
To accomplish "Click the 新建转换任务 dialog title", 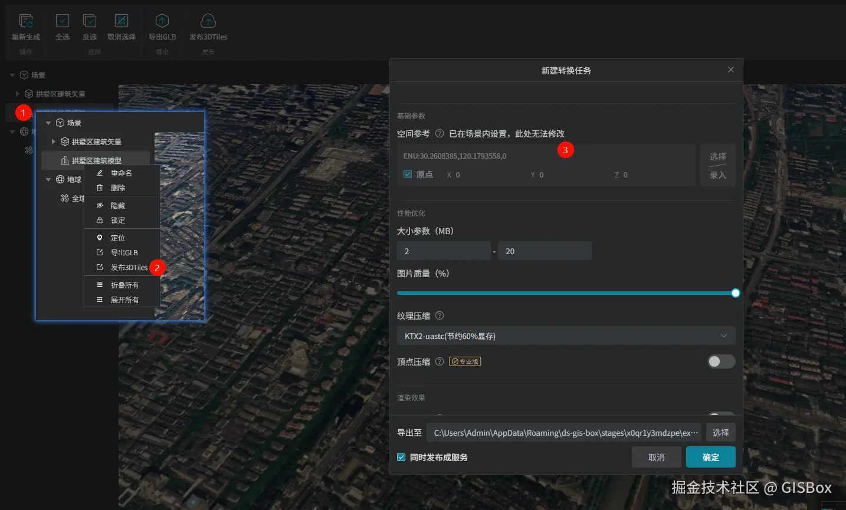I will pos(566,70).
